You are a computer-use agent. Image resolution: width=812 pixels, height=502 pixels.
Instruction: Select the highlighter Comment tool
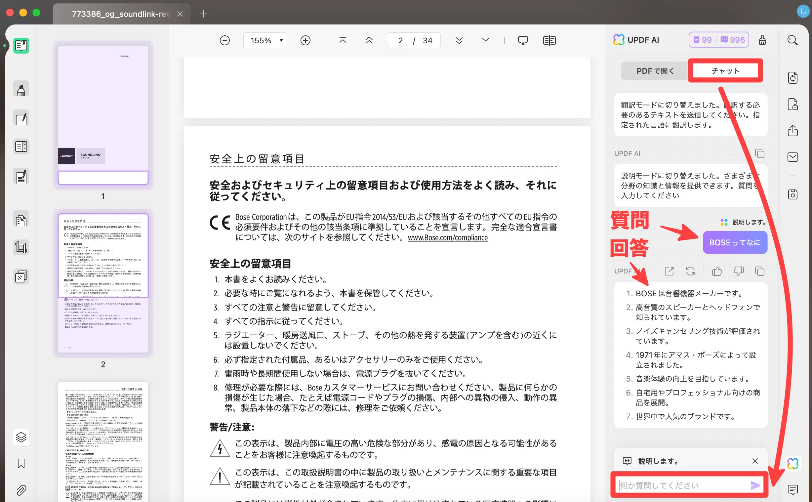click(x=21, y=89)
